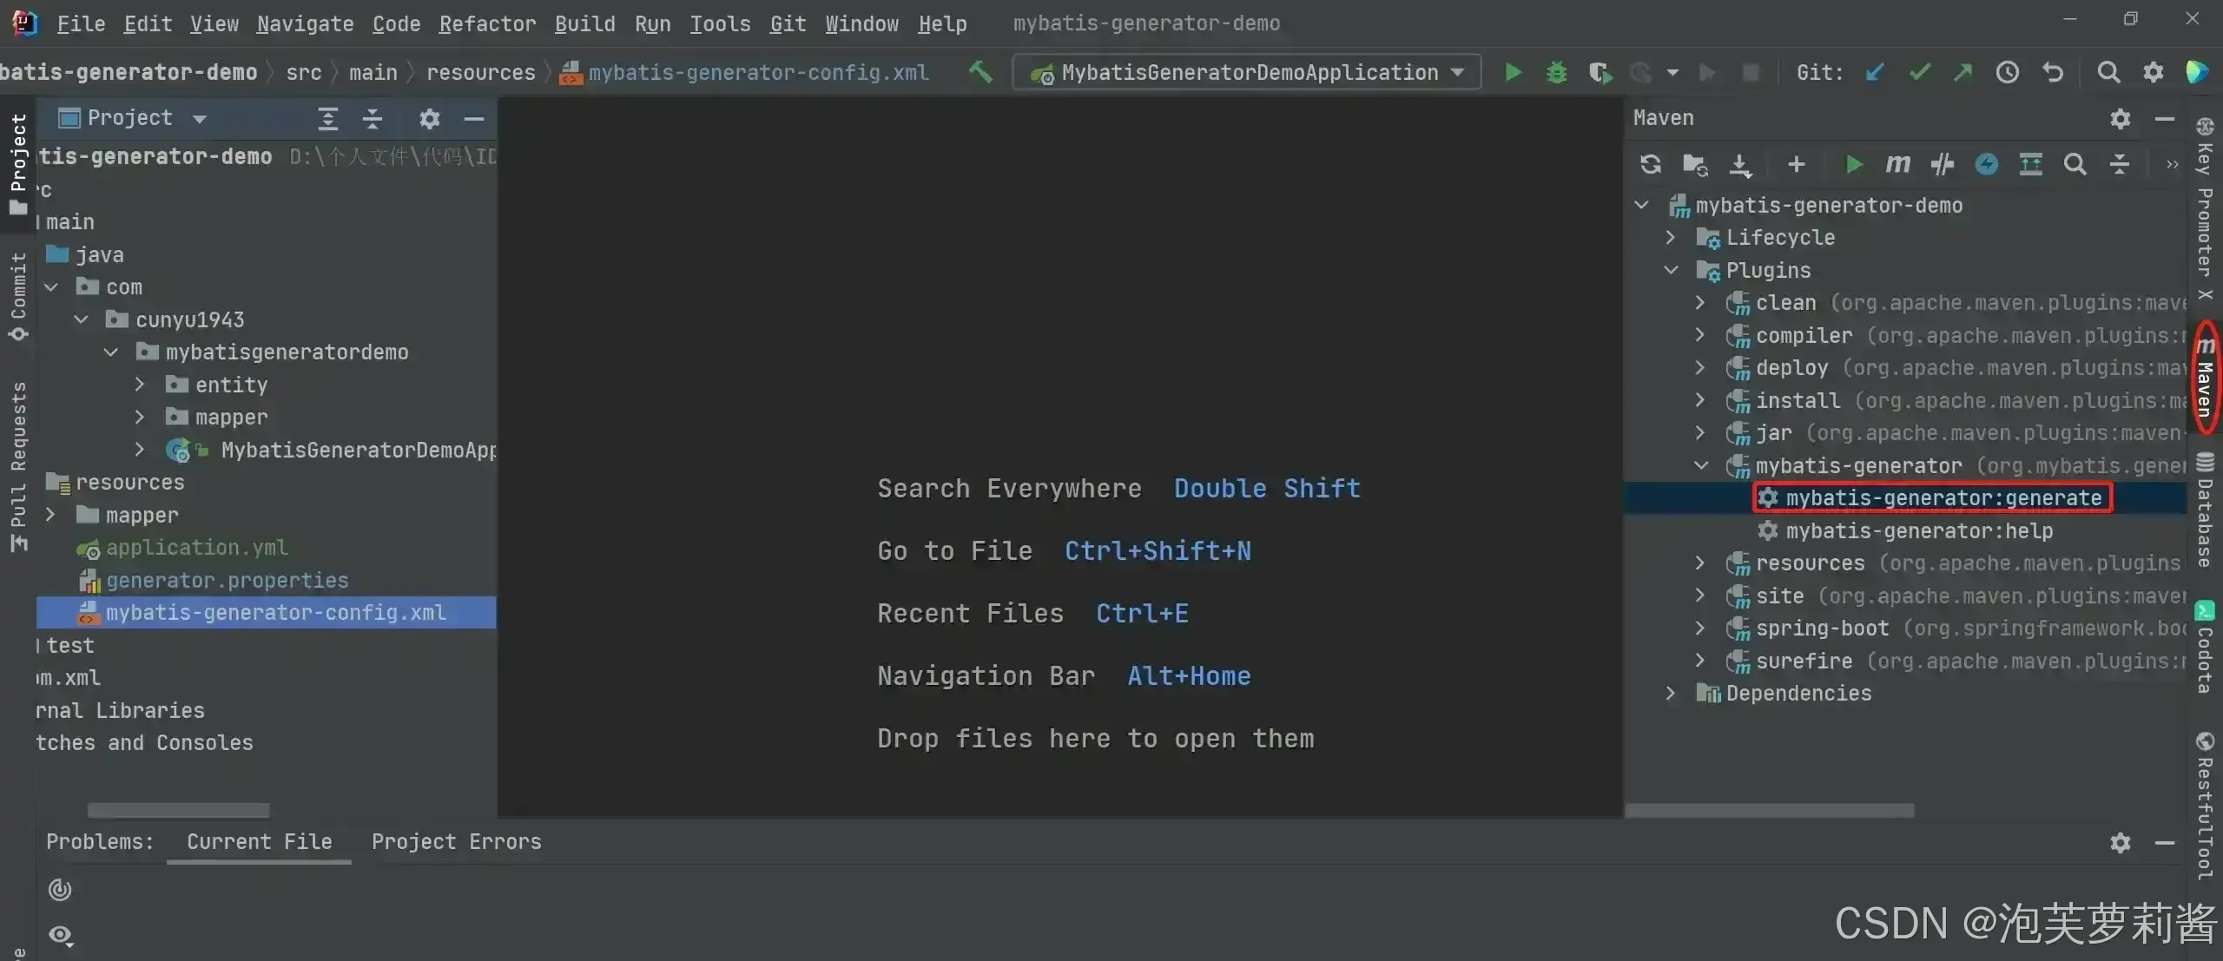Screen dimensions: 2223x961
Task: Collapse all in Maven panel toolbar
Action: coord(2120,164)
